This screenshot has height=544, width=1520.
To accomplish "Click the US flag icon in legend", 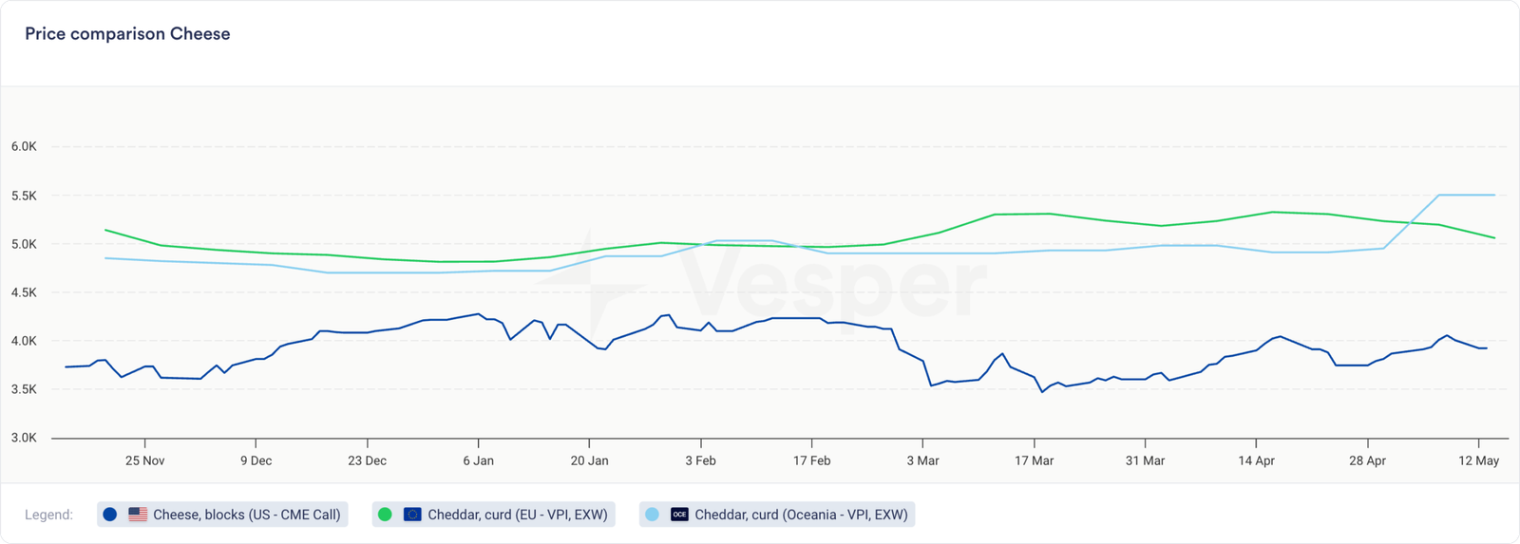I will [138, 515].
